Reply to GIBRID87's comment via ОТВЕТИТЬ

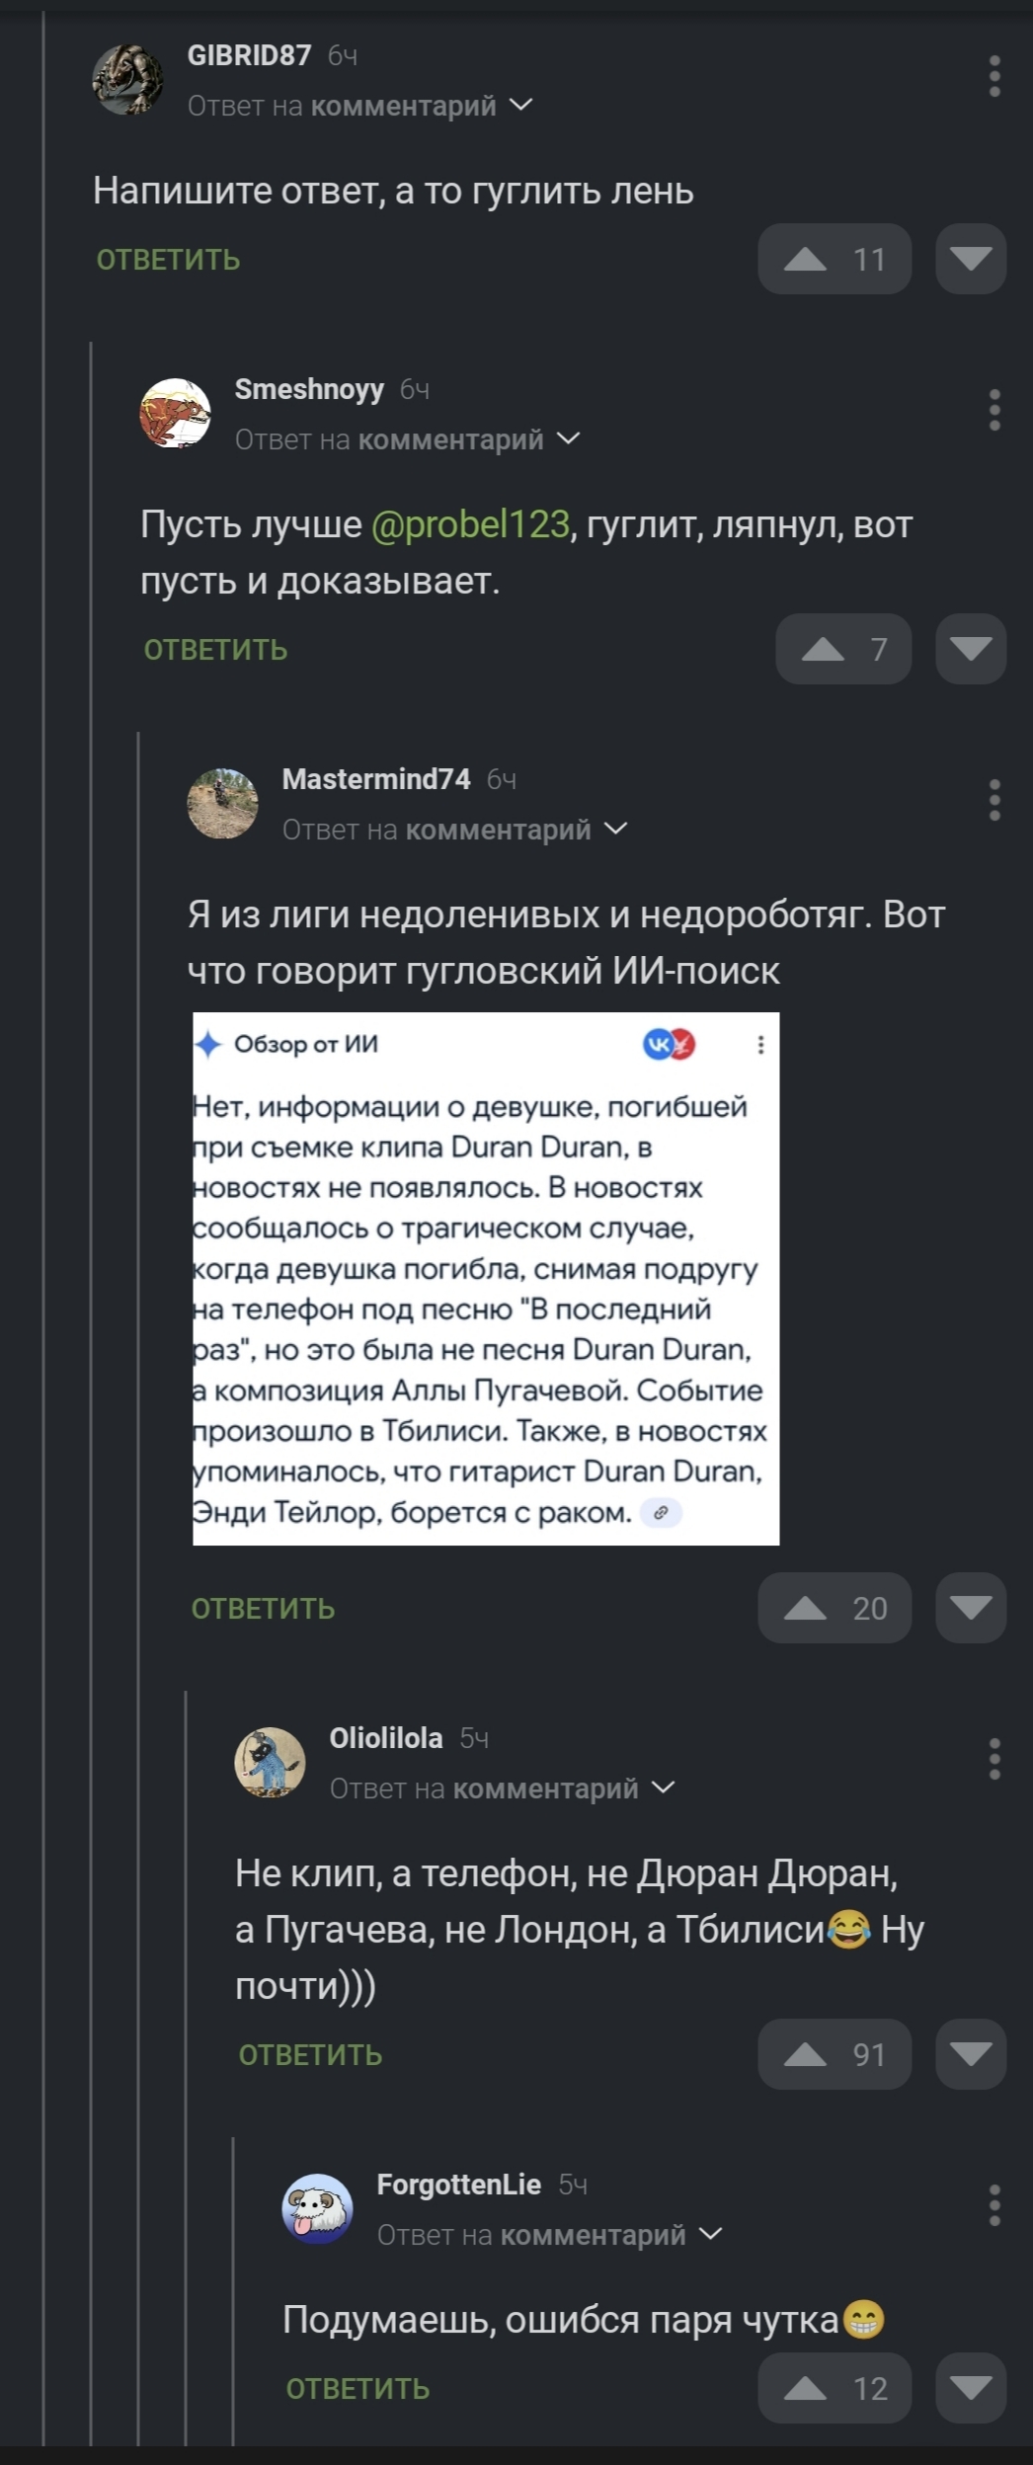(169, 260)
